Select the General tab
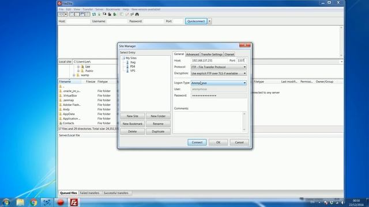The image size is (369, 207). pos(179,54)
